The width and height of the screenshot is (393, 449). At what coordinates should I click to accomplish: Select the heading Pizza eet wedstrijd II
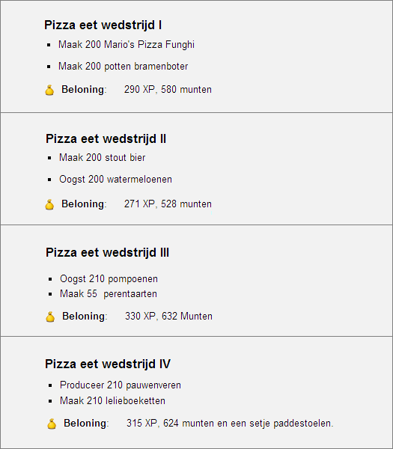[x=106, y=139]
